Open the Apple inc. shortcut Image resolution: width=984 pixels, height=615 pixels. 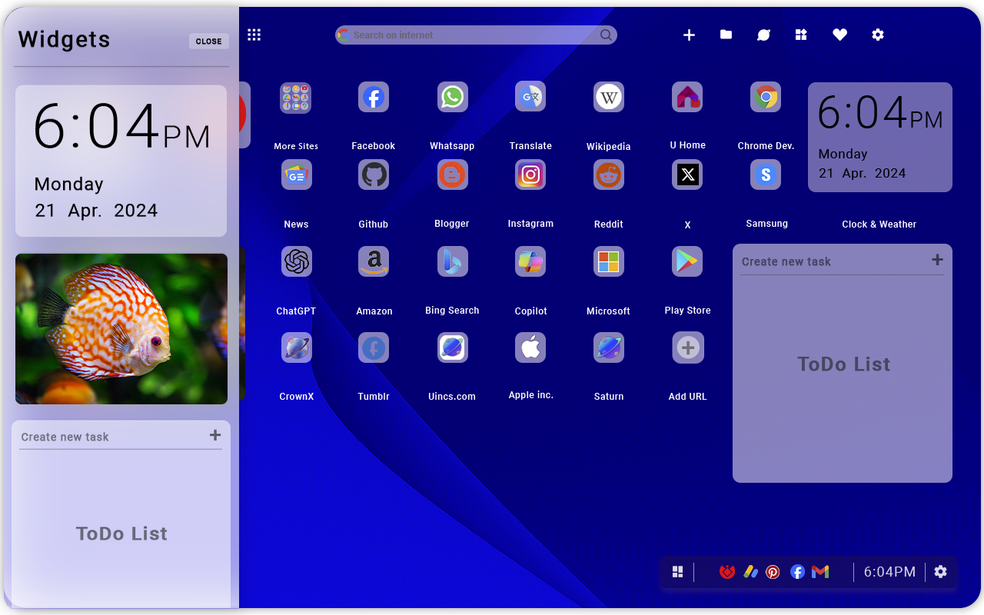[530, 347]
